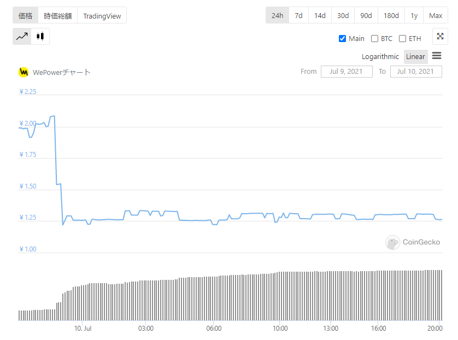The width and height of the screenshot is (458, 340).
Task: Click the ¥1.25 axis label
Action: click(28, 218)
